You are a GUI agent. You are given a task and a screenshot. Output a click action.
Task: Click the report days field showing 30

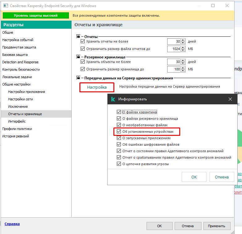click(x=174, y=41)
